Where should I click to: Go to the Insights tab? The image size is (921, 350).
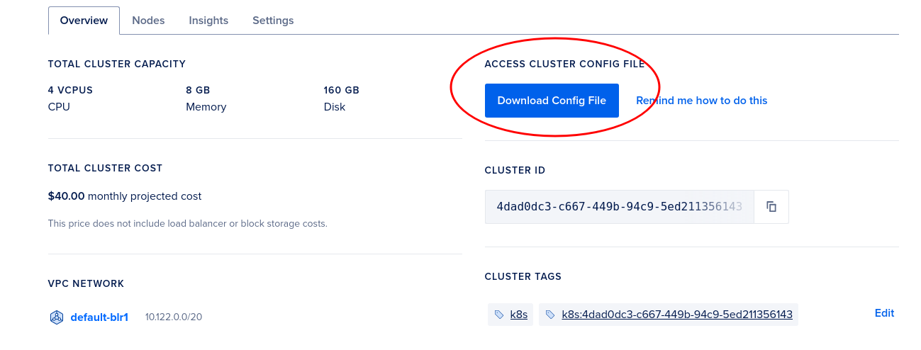tap(208, 21)
